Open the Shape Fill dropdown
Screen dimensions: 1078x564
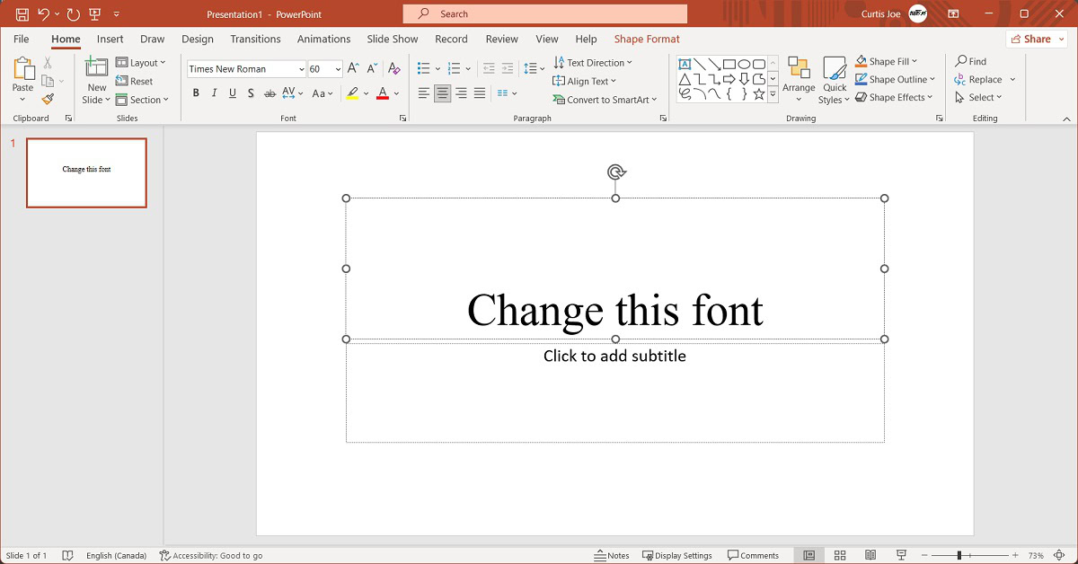coord(915,62)
